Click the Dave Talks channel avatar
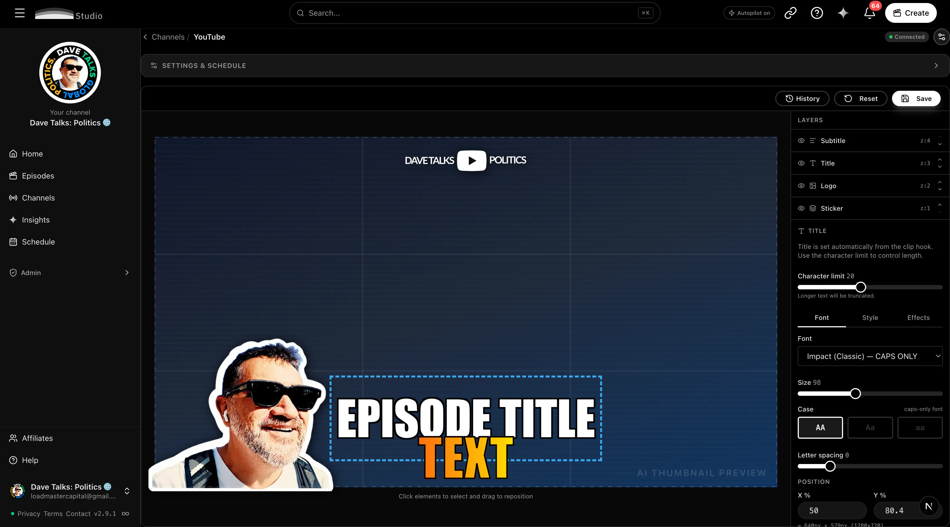The image size is (950, 527). coord(70,72)
